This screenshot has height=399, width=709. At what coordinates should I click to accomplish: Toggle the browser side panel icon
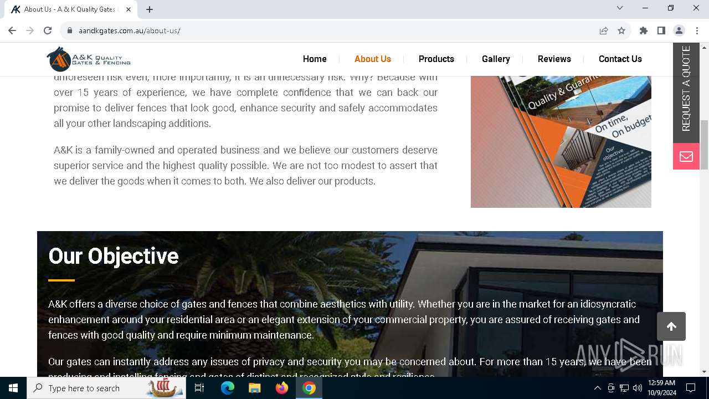(661, 30)
